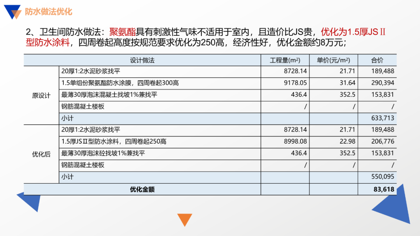Select the red word 聚氨酯 in the paragraph
Image resolution: width=420 pixels, height=236 pixels.
[x=122, y=32]
